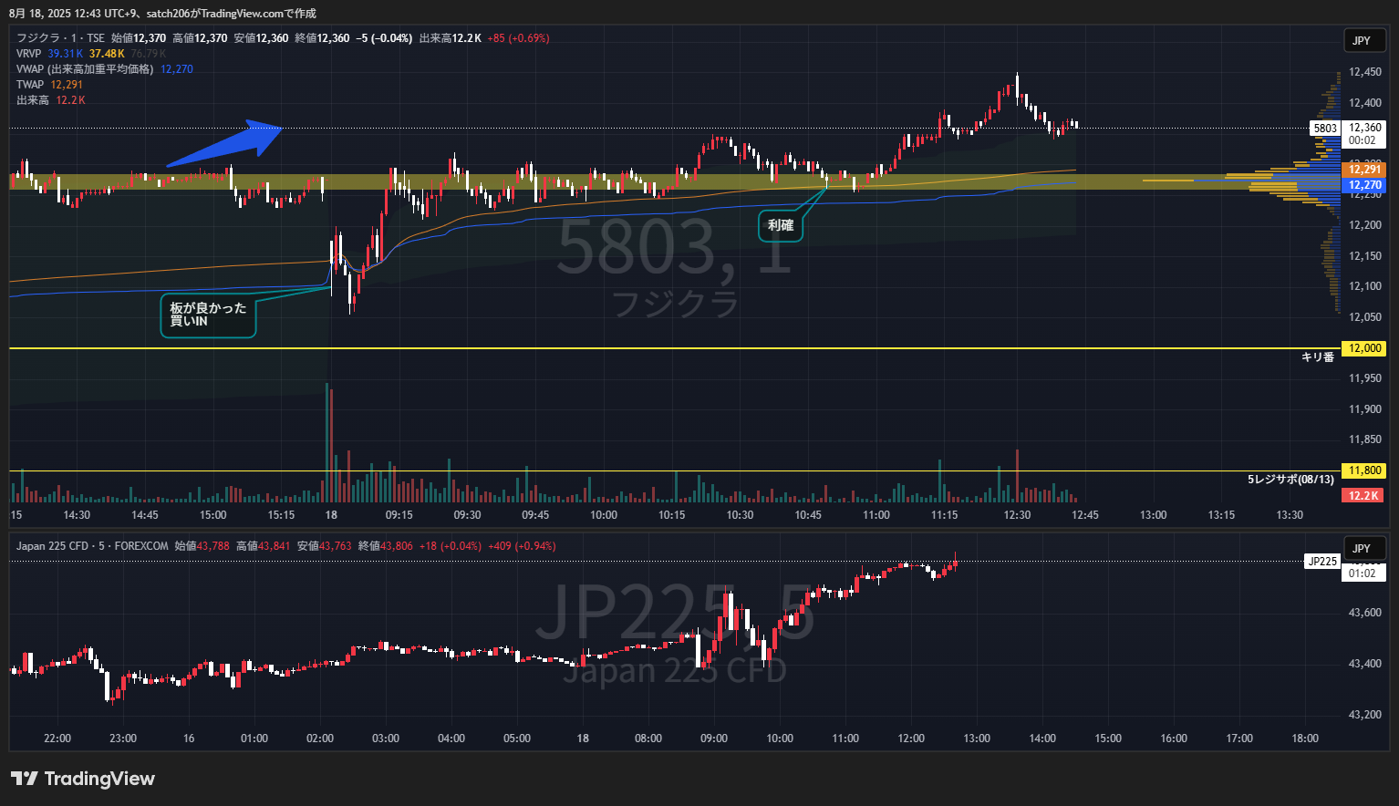1399x806 pixels.
Task: Click the yellow 11,800 price-axis label
Action: [1364, 470]
